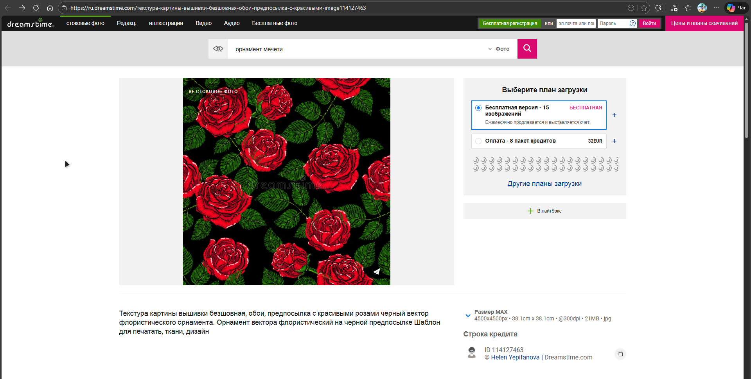Open the Видео menu
The width and height of the screenshot is (751, 379).
203,23
